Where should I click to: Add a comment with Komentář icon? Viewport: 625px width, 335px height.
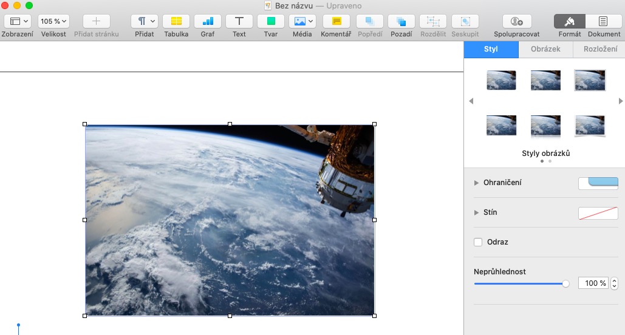pyautogui.click(x=336, y=21)
